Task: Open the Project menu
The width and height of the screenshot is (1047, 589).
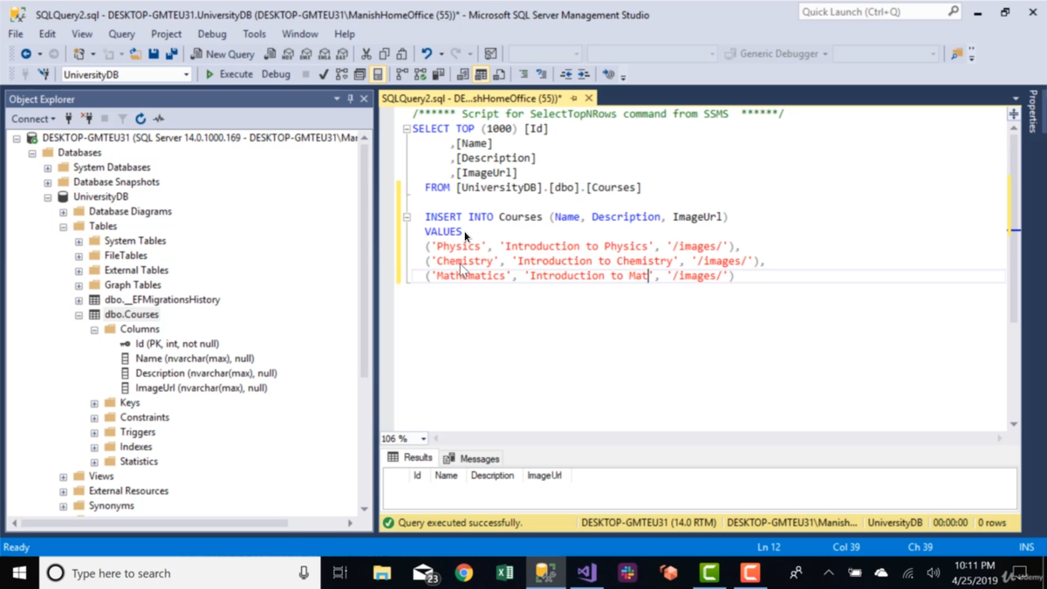Action: [x=166, y=34]
